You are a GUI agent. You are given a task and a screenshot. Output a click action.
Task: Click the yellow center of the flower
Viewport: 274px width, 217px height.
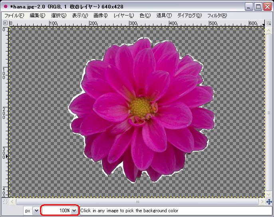(x=141, y=107)
